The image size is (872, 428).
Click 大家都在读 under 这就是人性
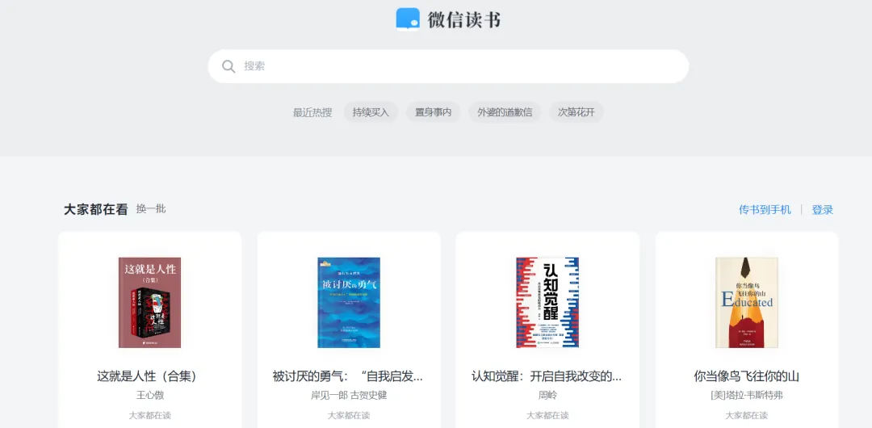[150, 415]
